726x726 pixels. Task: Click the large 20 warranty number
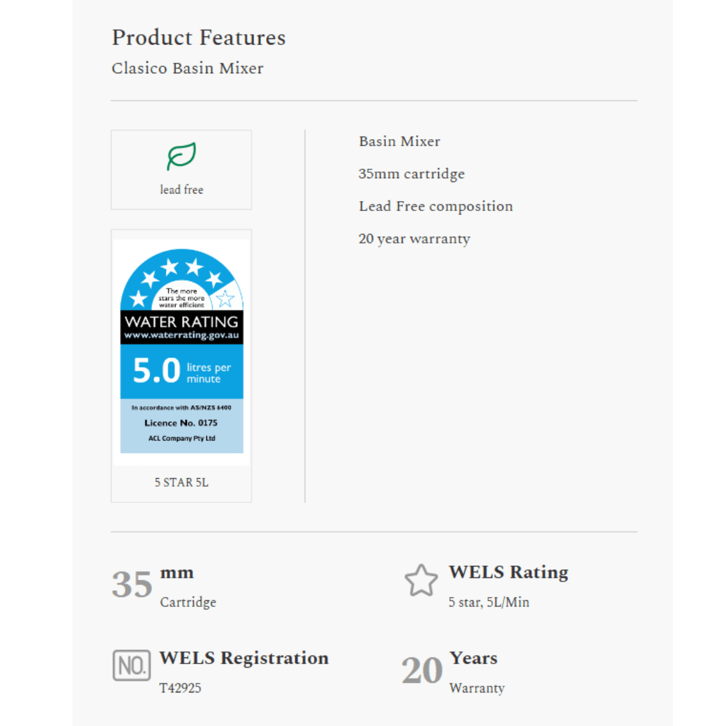tap(422, 670)
